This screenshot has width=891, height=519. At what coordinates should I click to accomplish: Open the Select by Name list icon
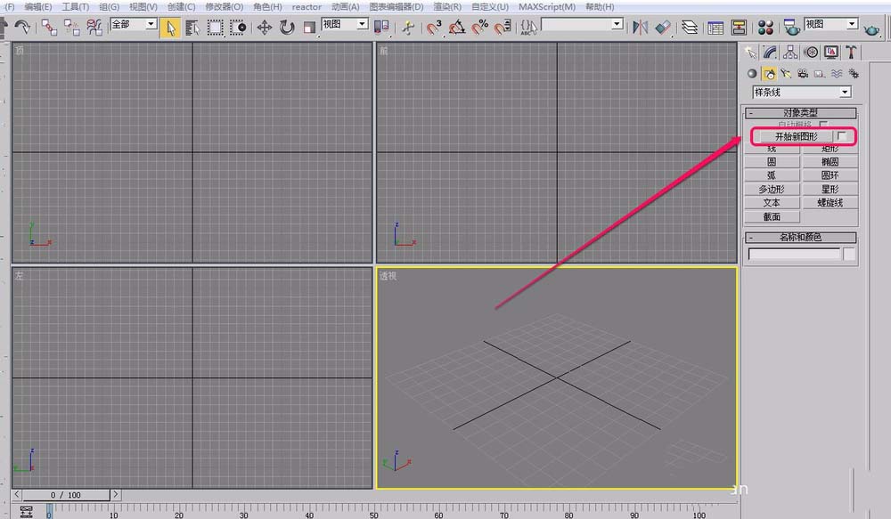pyautogui.click(x=192, y=28)
